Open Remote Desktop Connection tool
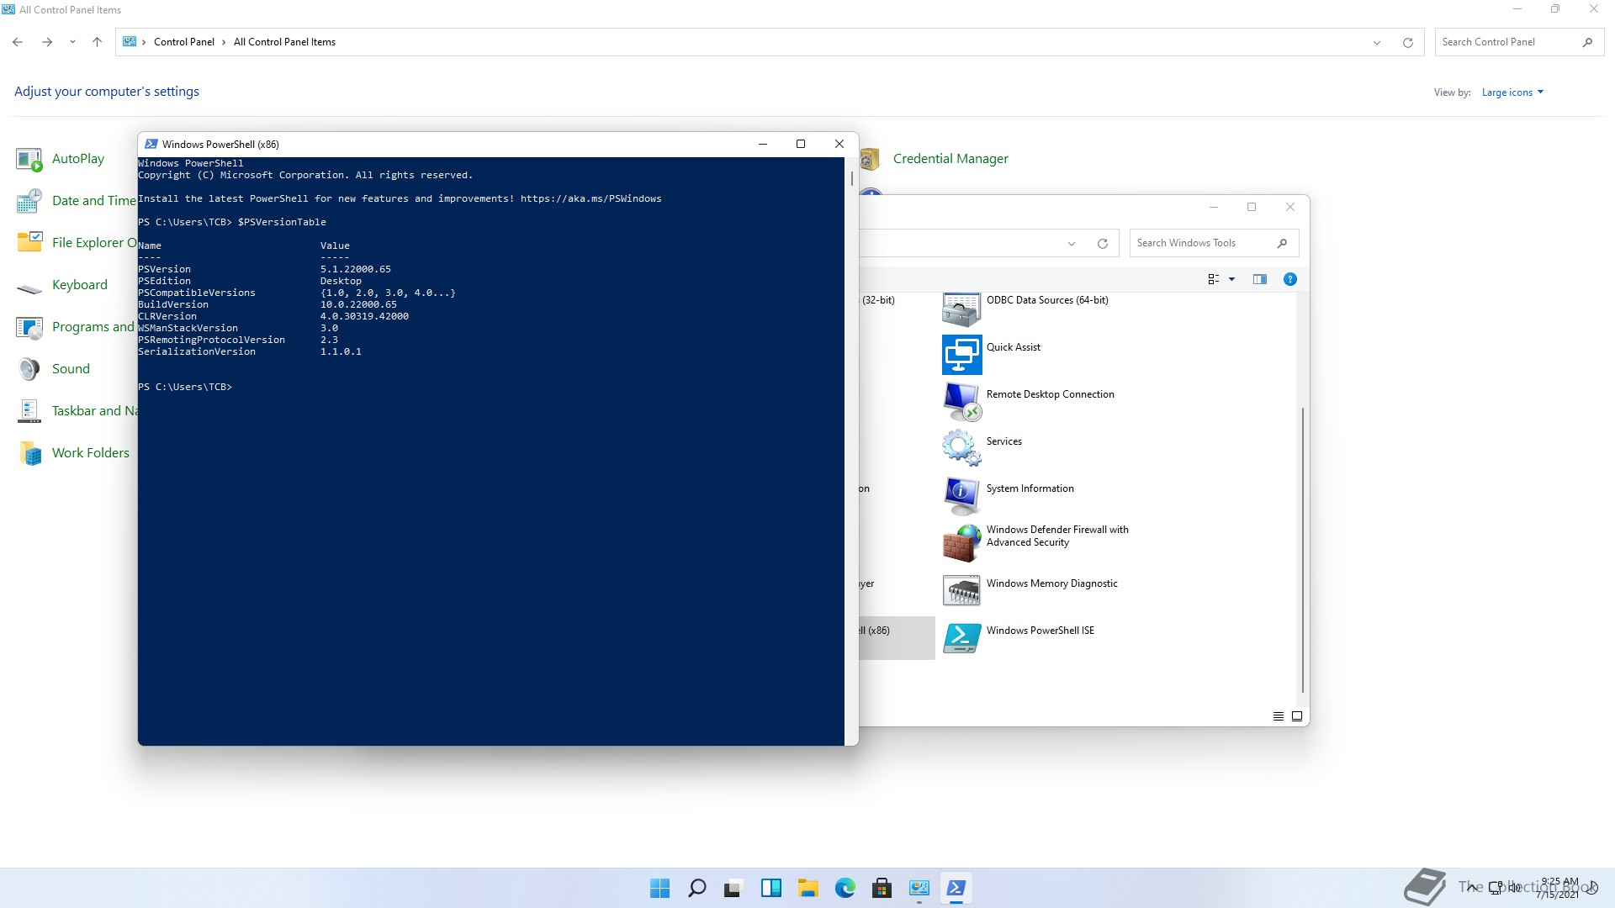 (1029, 402)
